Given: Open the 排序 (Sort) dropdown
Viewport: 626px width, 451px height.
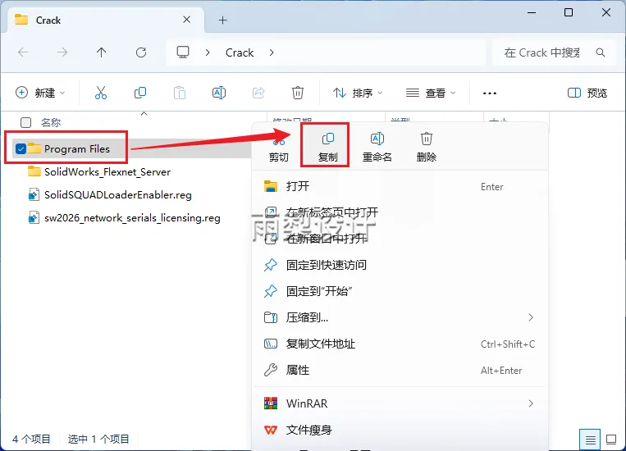Looking at the screenshot, I should tap(358, 93).
